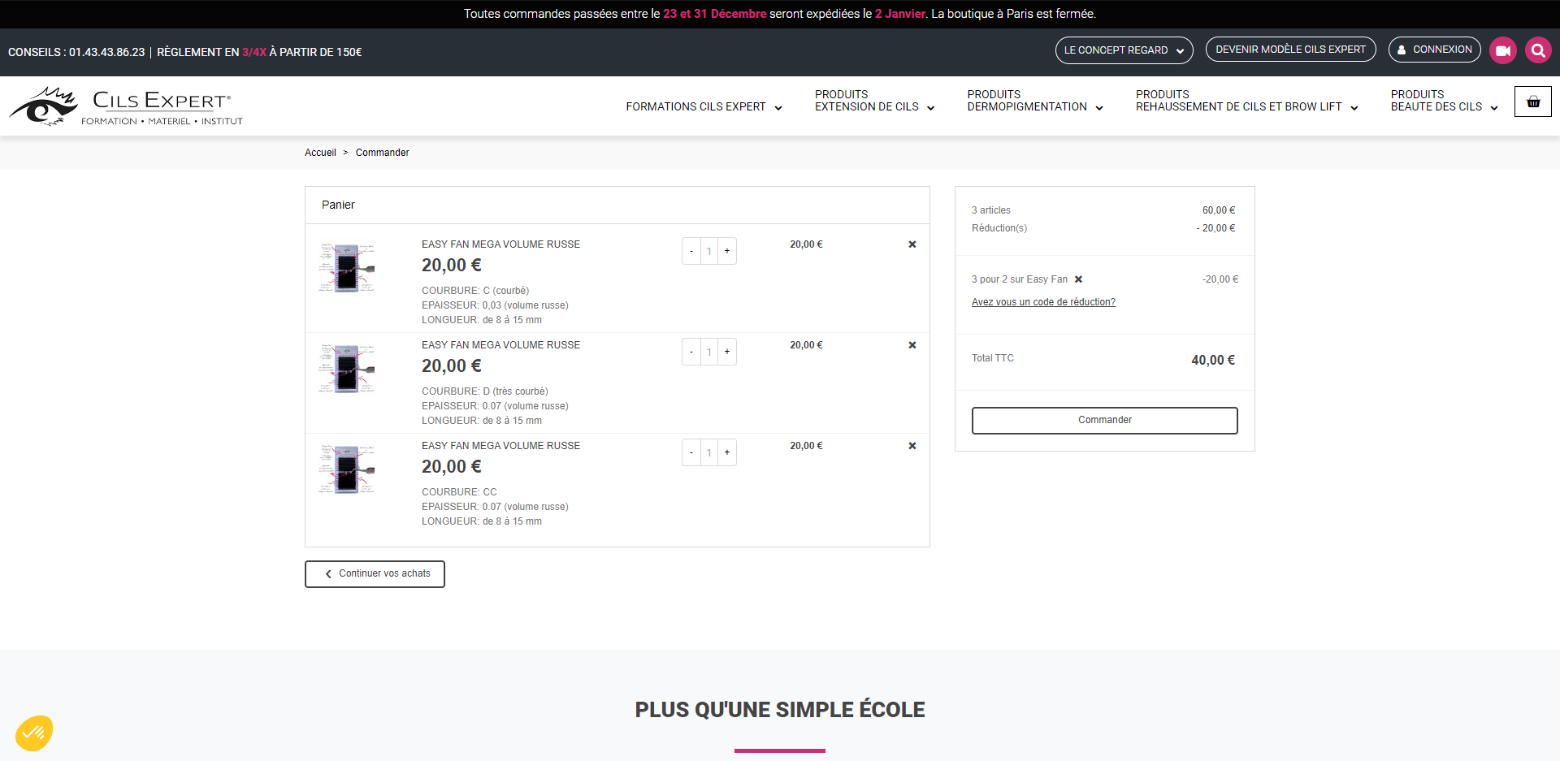Click Devenir Modèle Cils Expert button

pyautogui.click(x=1291, y=50)
